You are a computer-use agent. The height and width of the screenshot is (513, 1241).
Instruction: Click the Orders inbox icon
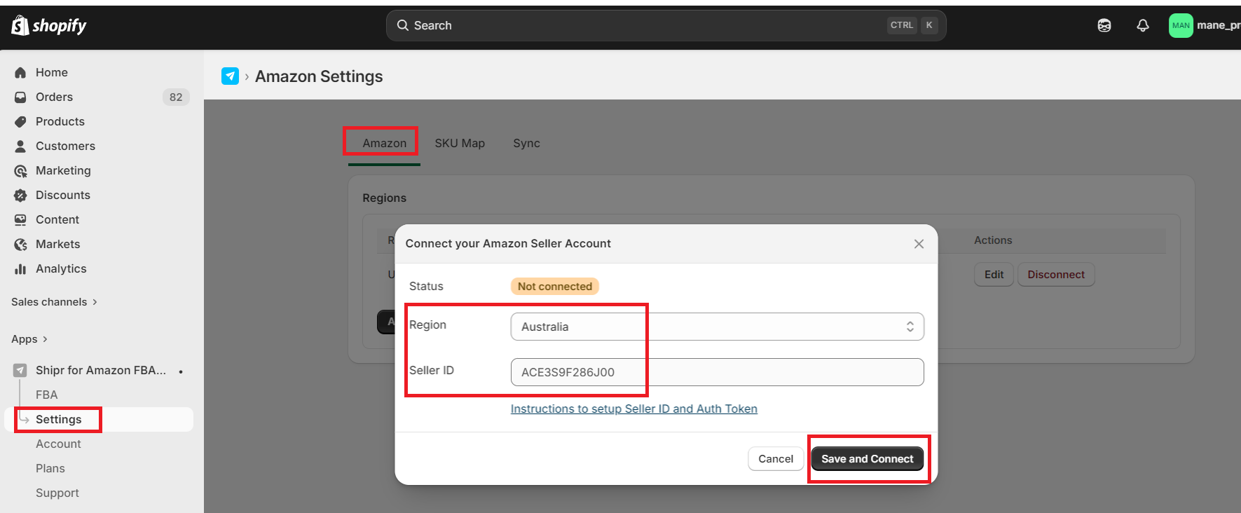(20, 97)
